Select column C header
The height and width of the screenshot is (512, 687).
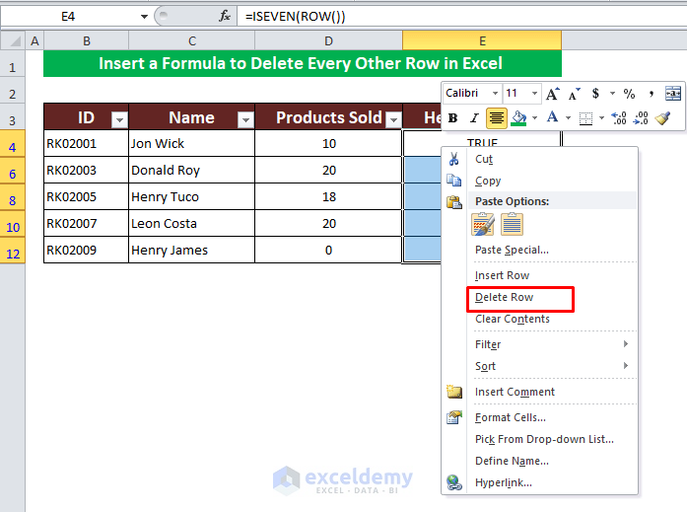192,41
